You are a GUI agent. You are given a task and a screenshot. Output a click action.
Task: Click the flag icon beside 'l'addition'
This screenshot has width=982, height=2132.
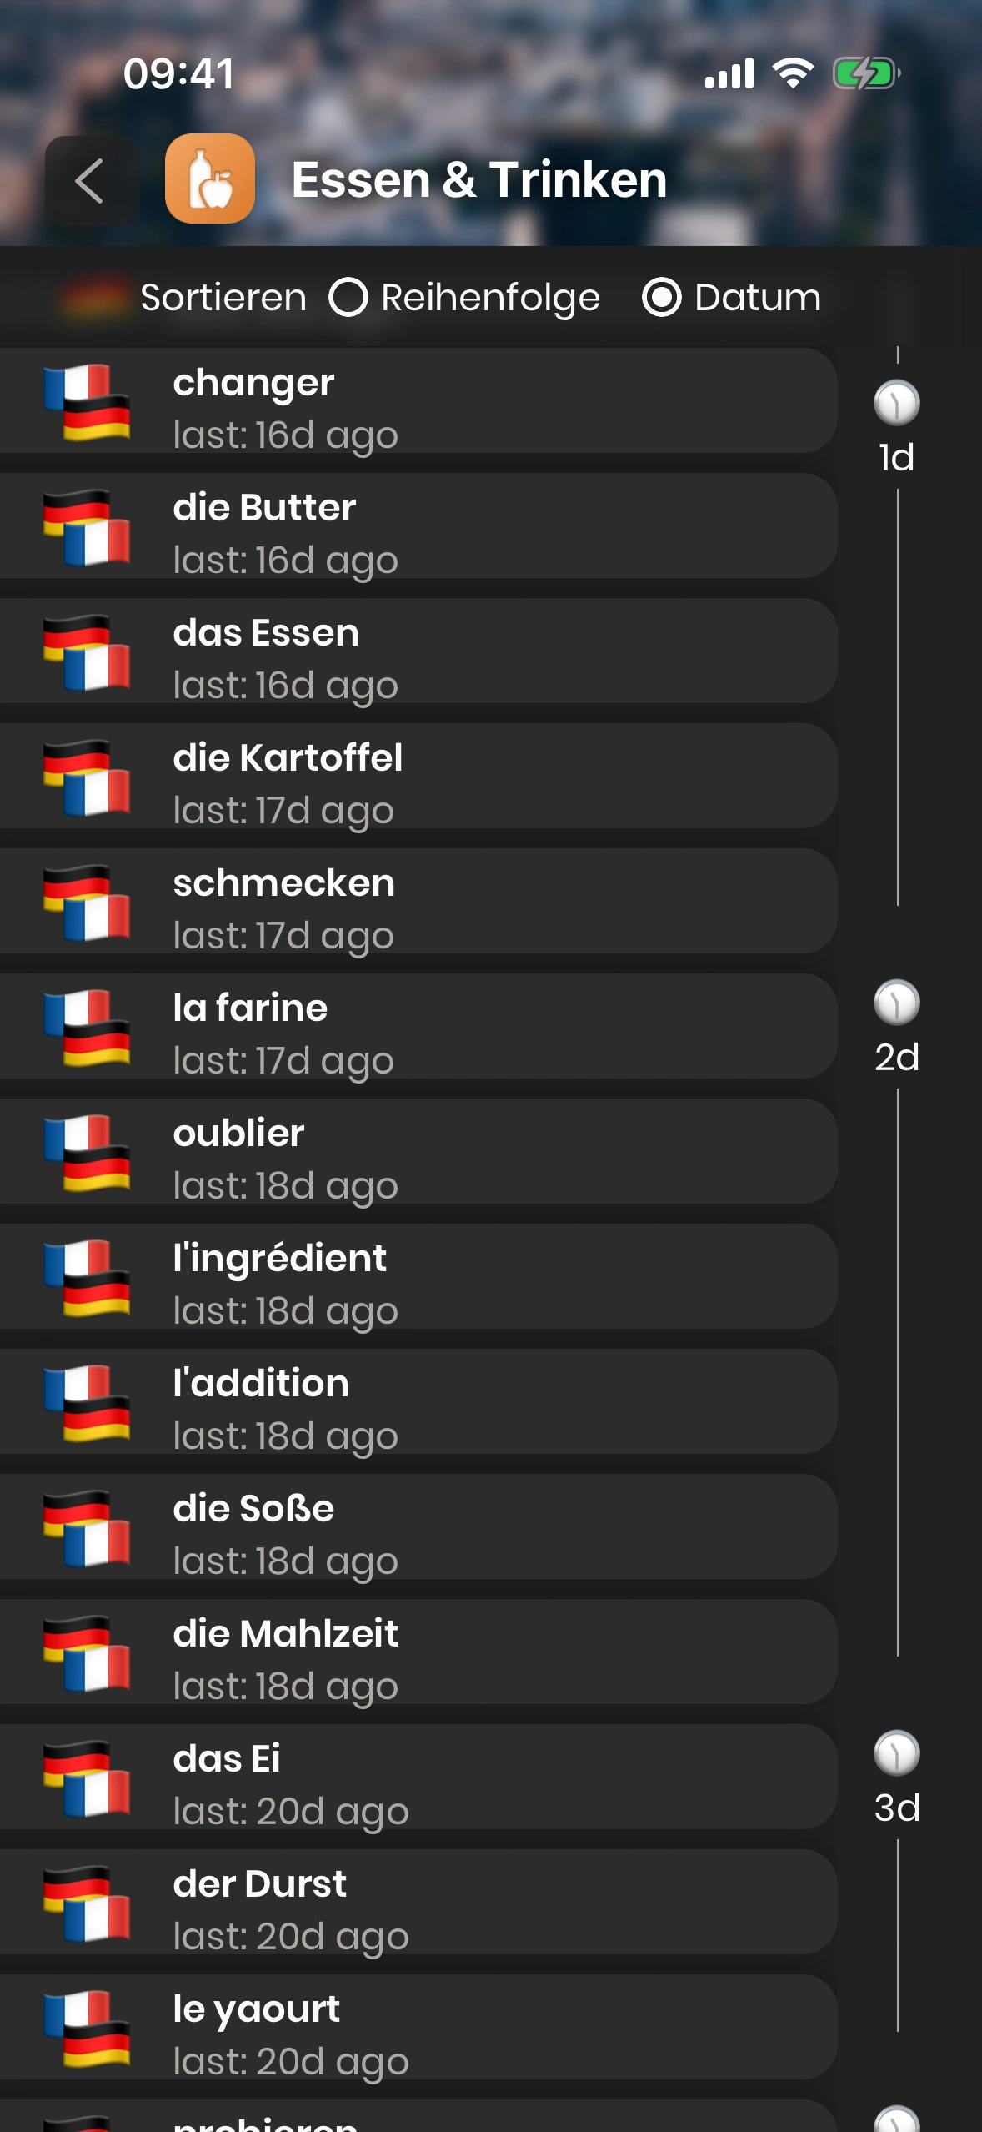(x=87, y=1403)
